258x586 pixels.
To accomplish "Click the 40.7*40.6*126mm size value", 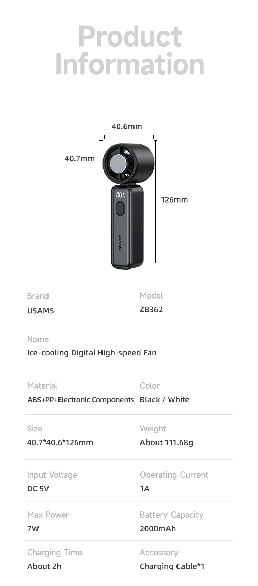I will point(60,442).
